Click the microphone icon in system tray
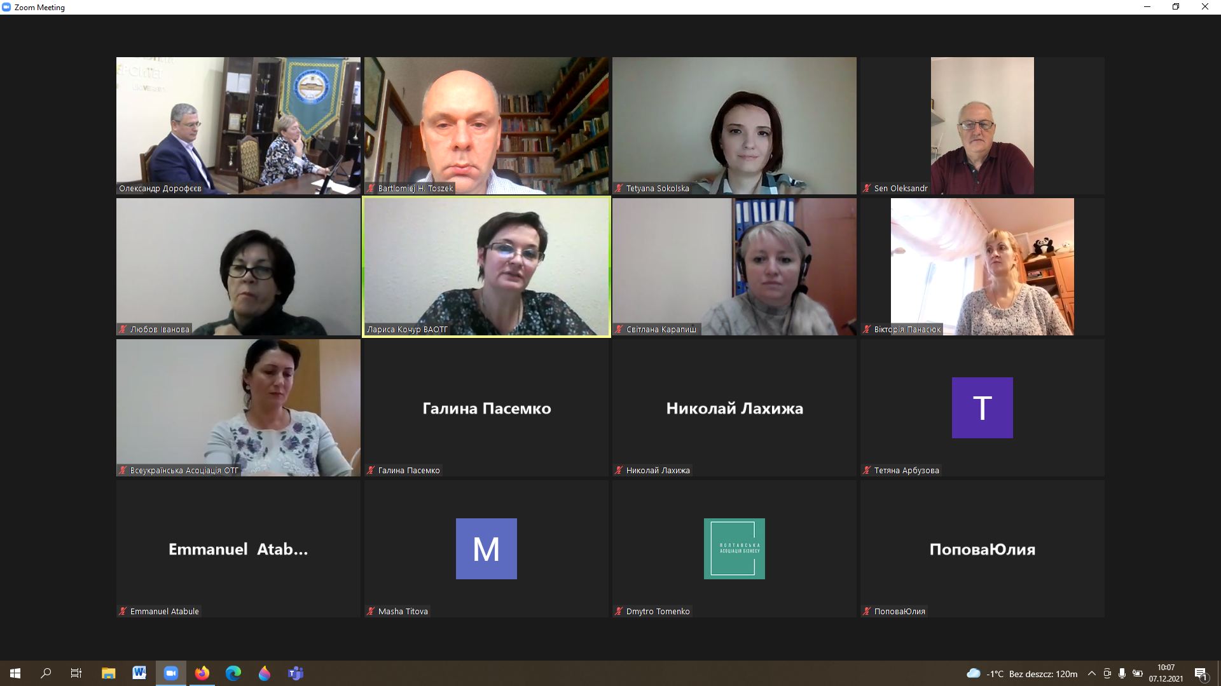This screenshot has height=686, width=1221. (x=1122, y=673)
